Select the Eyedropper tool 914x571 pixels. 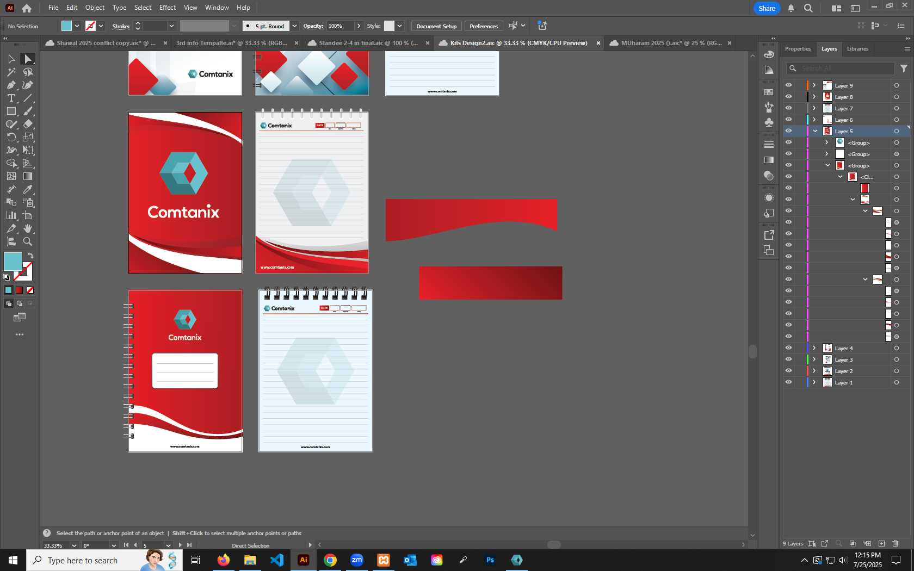tap(28, 189)
